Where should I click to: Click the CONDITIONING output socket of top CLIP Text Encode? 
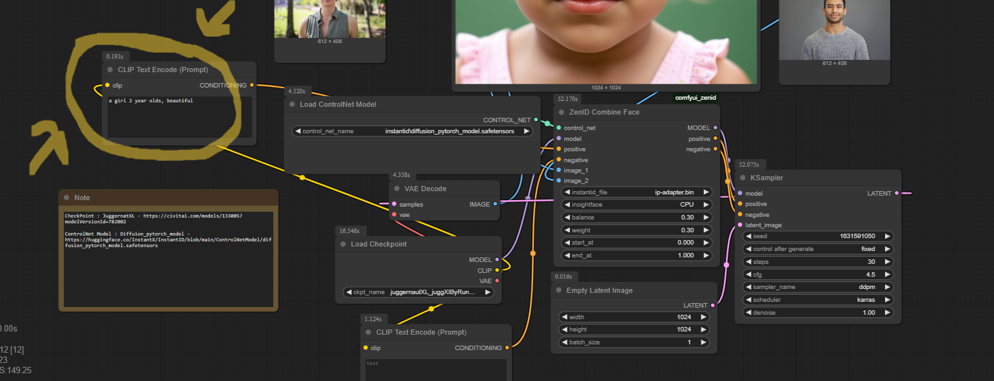click(x=252, y=85)
